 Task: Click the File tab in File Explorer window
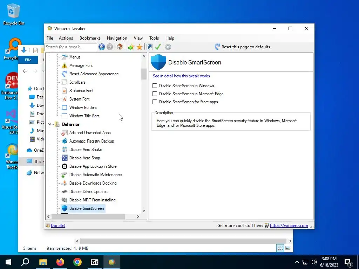[x=28, y=60]
